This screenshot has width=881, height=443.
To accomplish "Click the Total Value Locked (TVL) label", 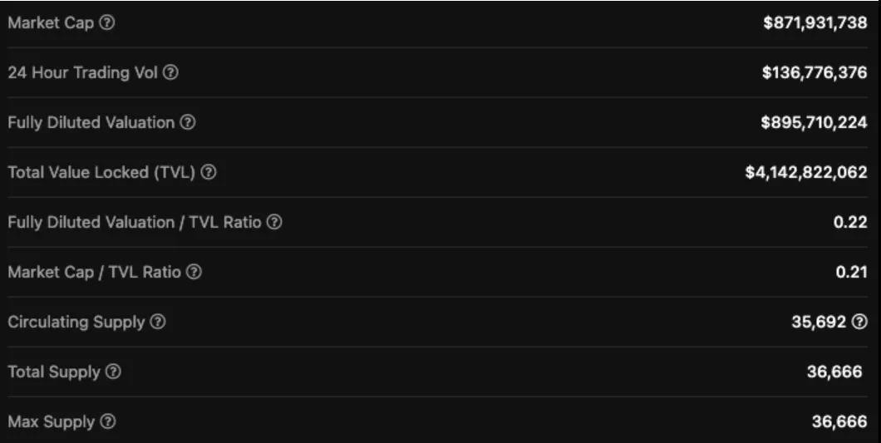I will pyautogui.click(x=101, y=173).
